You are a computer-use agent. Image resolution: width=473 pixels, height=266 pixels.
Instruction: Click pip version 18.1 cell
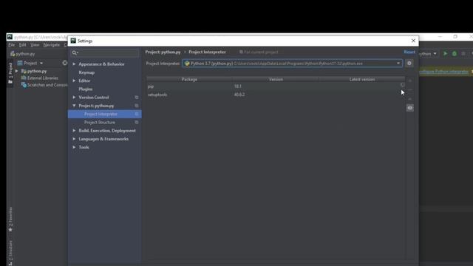238,86
